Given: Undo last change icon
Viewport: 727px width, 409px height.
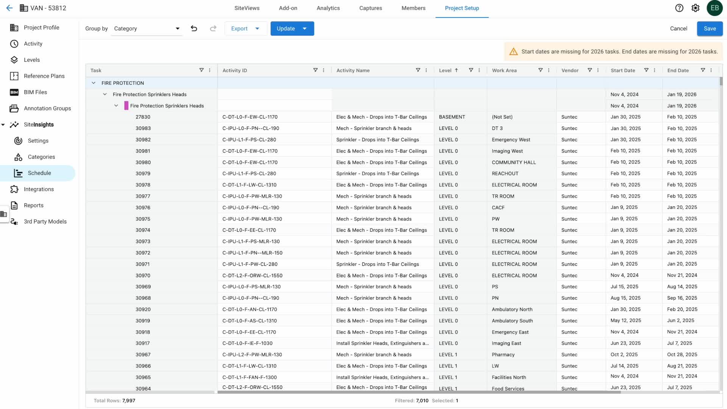Looking at the screenshot, I should 194,28.
